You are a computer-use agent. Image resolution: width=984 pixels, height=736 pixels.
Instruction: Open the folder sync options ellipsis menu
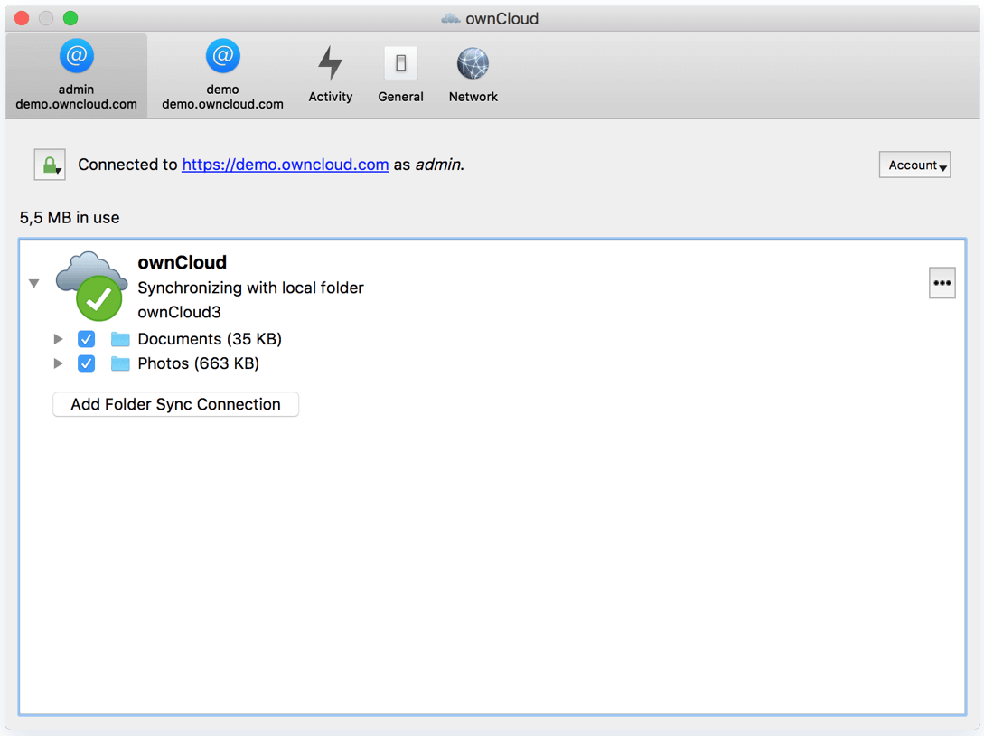point(942,282)
